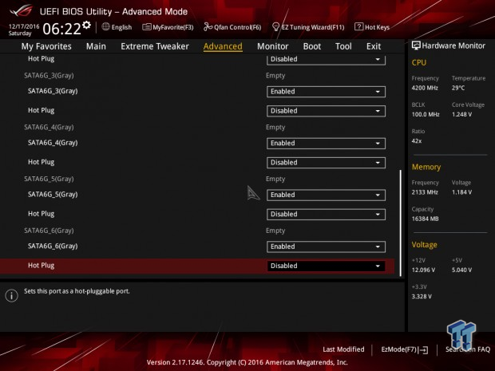
Task: Go to the Exit tab
Action: (374, 46)
